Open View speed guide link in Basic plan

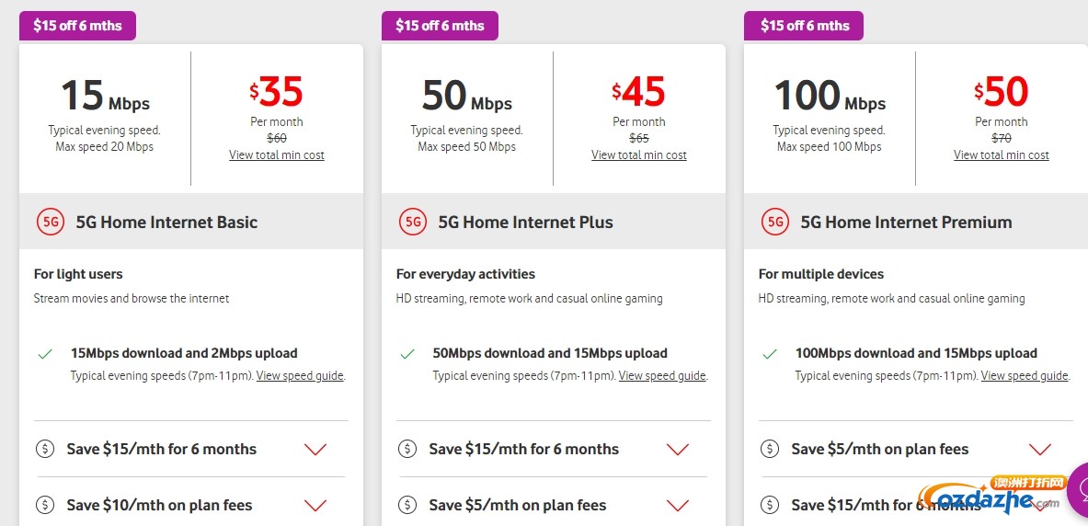pos(300,376)
